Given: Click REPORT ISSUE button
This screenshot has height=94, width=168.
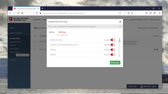Looking at the screenshot, I should pyautogui.click(x=148, y=87).
